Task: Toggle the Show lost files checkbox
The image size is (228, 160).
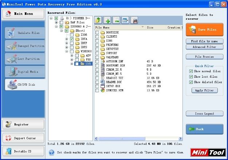Action: (x=191, y=77)
